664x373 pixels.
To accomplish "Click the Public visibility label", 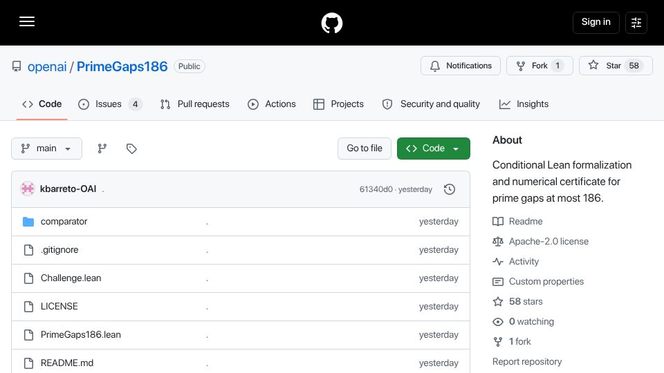I will tap(190, 66).
